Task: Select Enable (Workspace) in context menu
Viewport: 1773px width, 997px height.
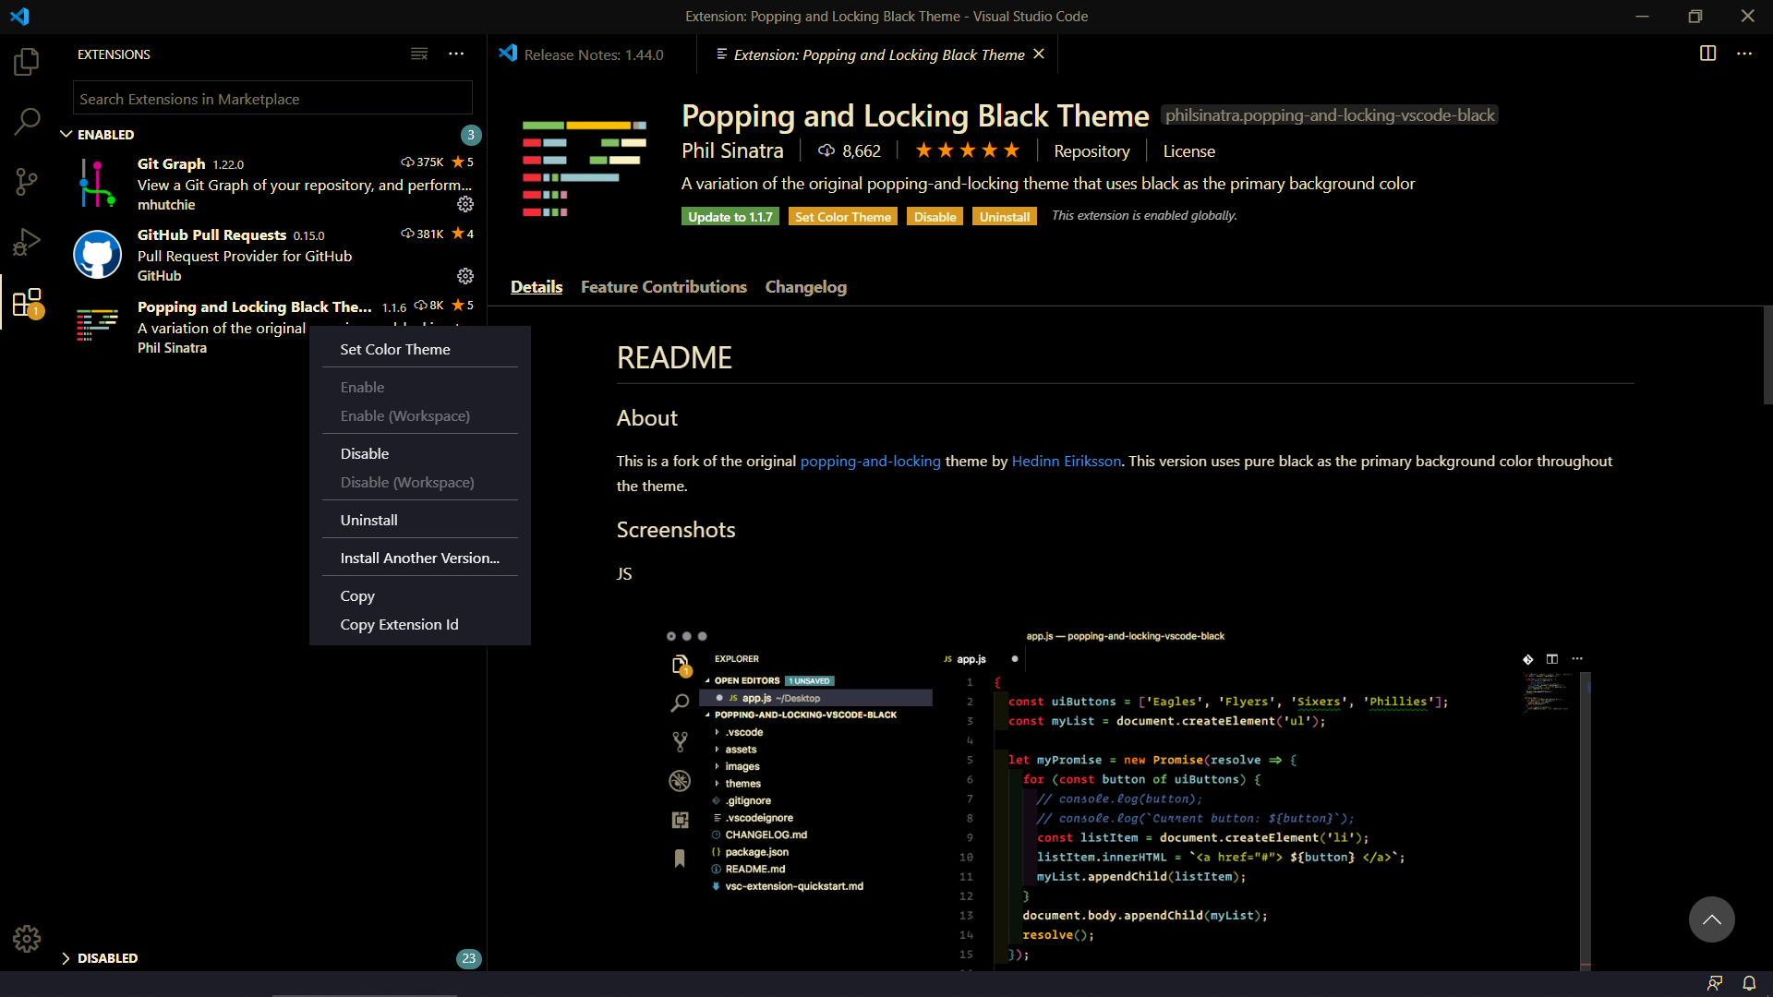Action: tap(420, 415)
